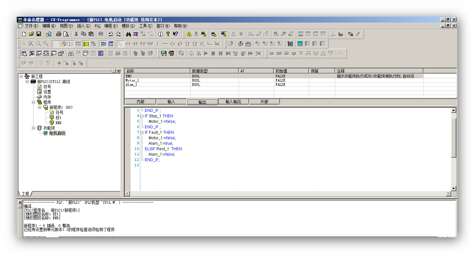Collapse the 功能块 tree node

(34, 128)
